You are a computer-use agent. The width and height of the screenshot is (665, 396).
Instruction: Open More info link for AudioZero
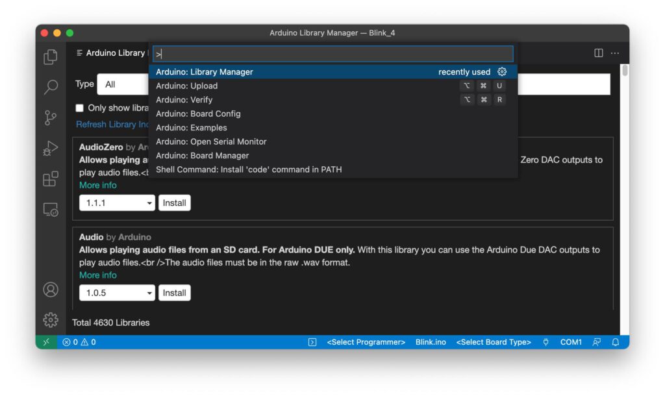click(x=98, y=185)
